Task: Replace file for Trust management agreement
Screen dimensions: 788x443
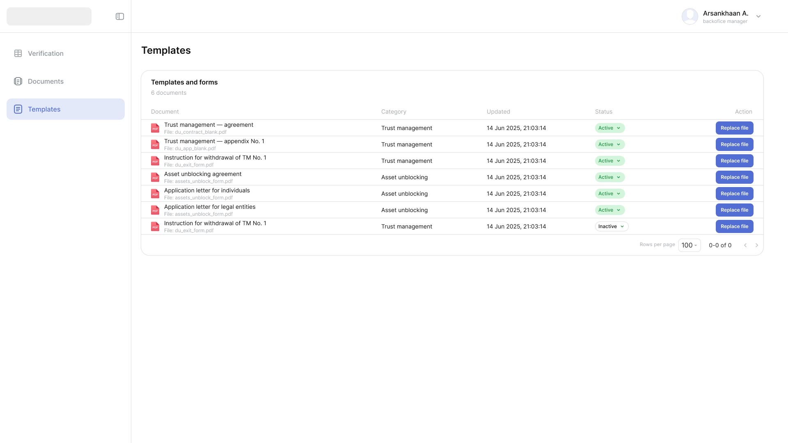Action: click(734, 128)
